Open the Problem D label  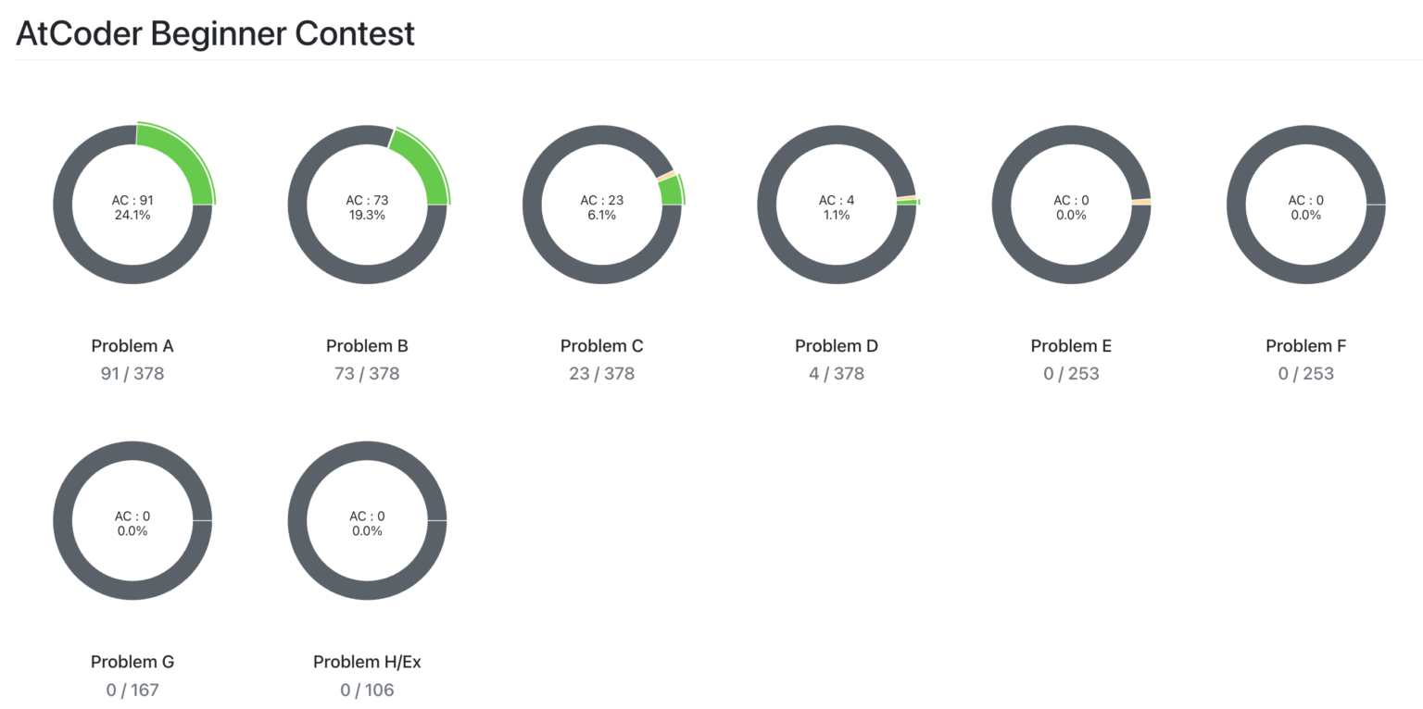[x=837, y=346]
